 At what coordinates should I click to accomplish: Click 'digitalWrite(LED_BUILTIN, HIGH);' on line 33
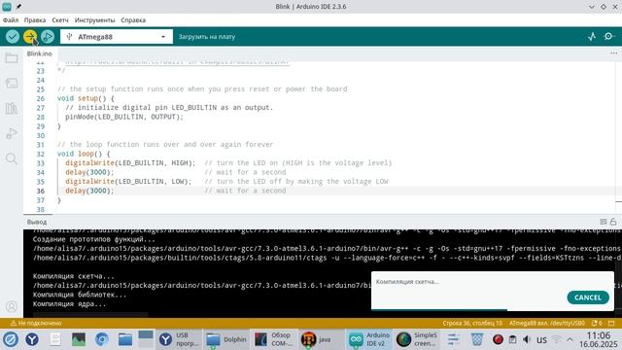(x=130, y=162)
